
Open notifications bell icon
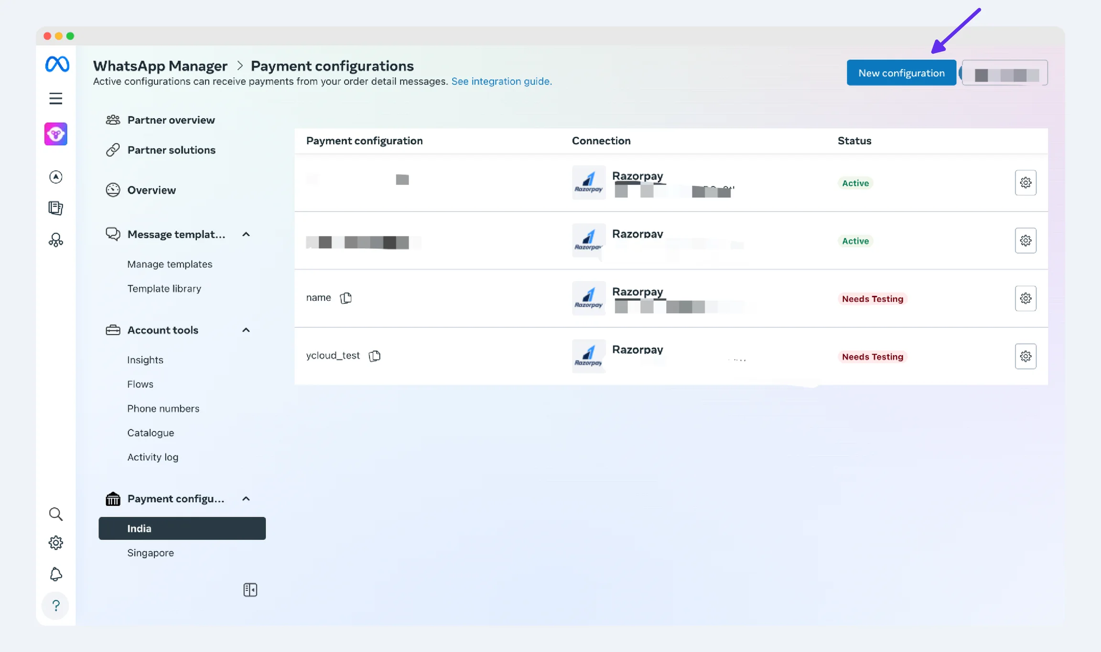[x=56, y=574]
